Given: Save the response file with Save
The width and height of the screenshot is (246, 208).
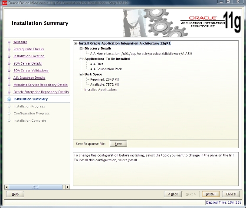Looking at the screenshot, I should pyautogui.click(x=118, y=143).
